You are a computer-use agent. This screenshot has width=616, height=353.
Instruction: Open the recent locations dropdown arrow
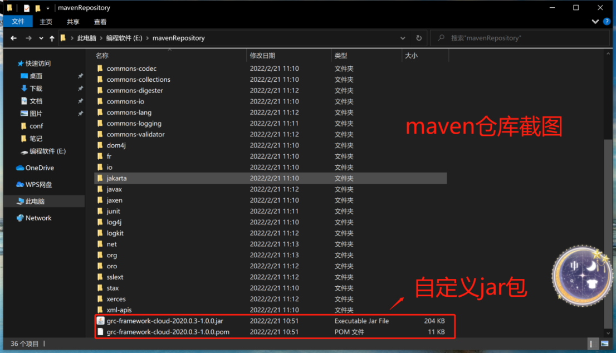point(41,38)
